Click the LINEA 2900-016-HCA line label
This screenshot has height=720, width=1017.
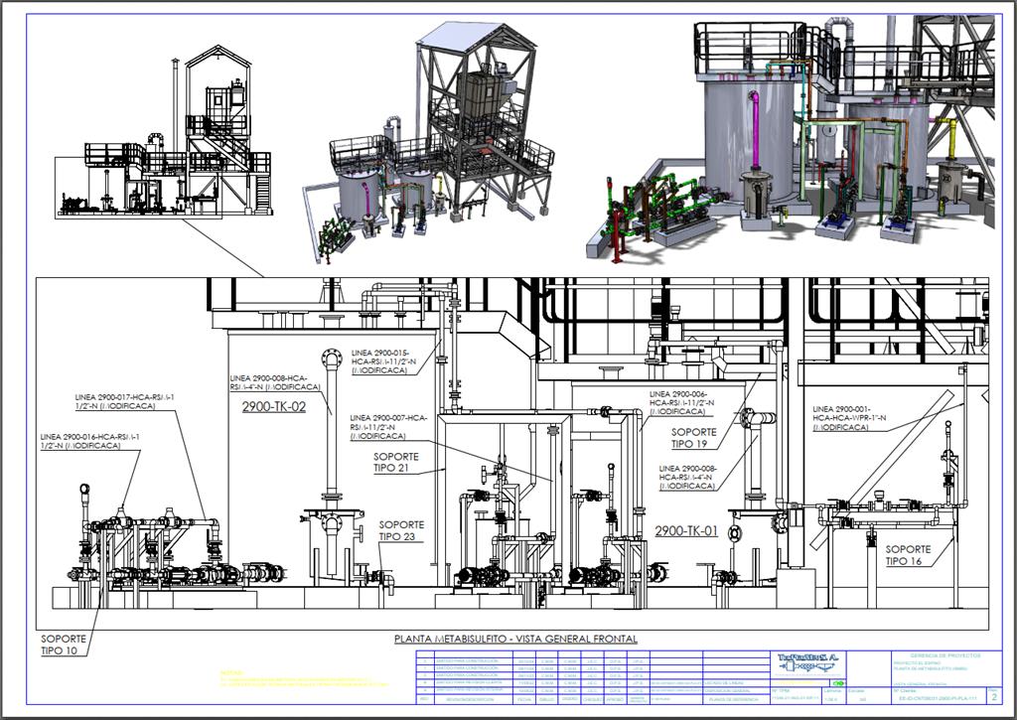(89, 442)
